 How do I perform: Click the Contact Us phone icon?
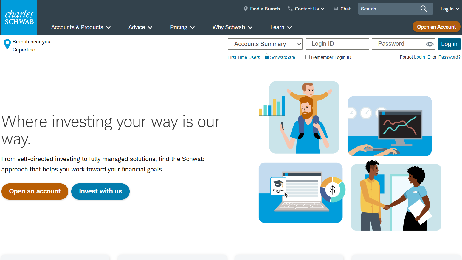point(290,9)
